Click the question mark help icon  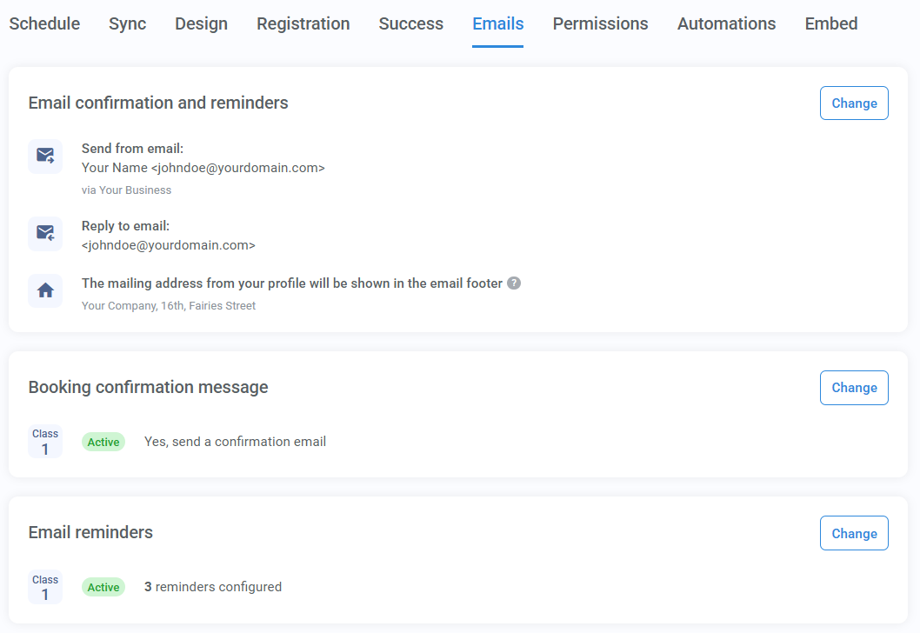click(x=513, y=283)
